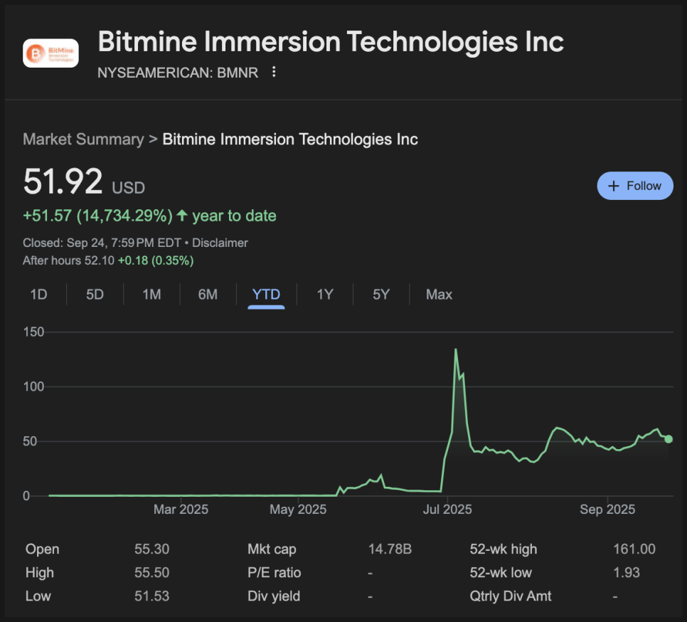Click the +51.57 (14,734.29%) year to date text
Screen dimensions: 687x622
(x=149, y=216)
